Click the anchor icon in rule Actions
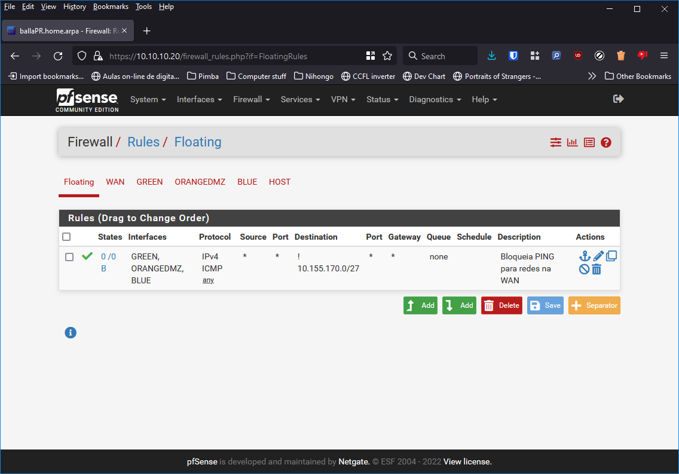Screen dimensions: 679x474 [585, 256]
